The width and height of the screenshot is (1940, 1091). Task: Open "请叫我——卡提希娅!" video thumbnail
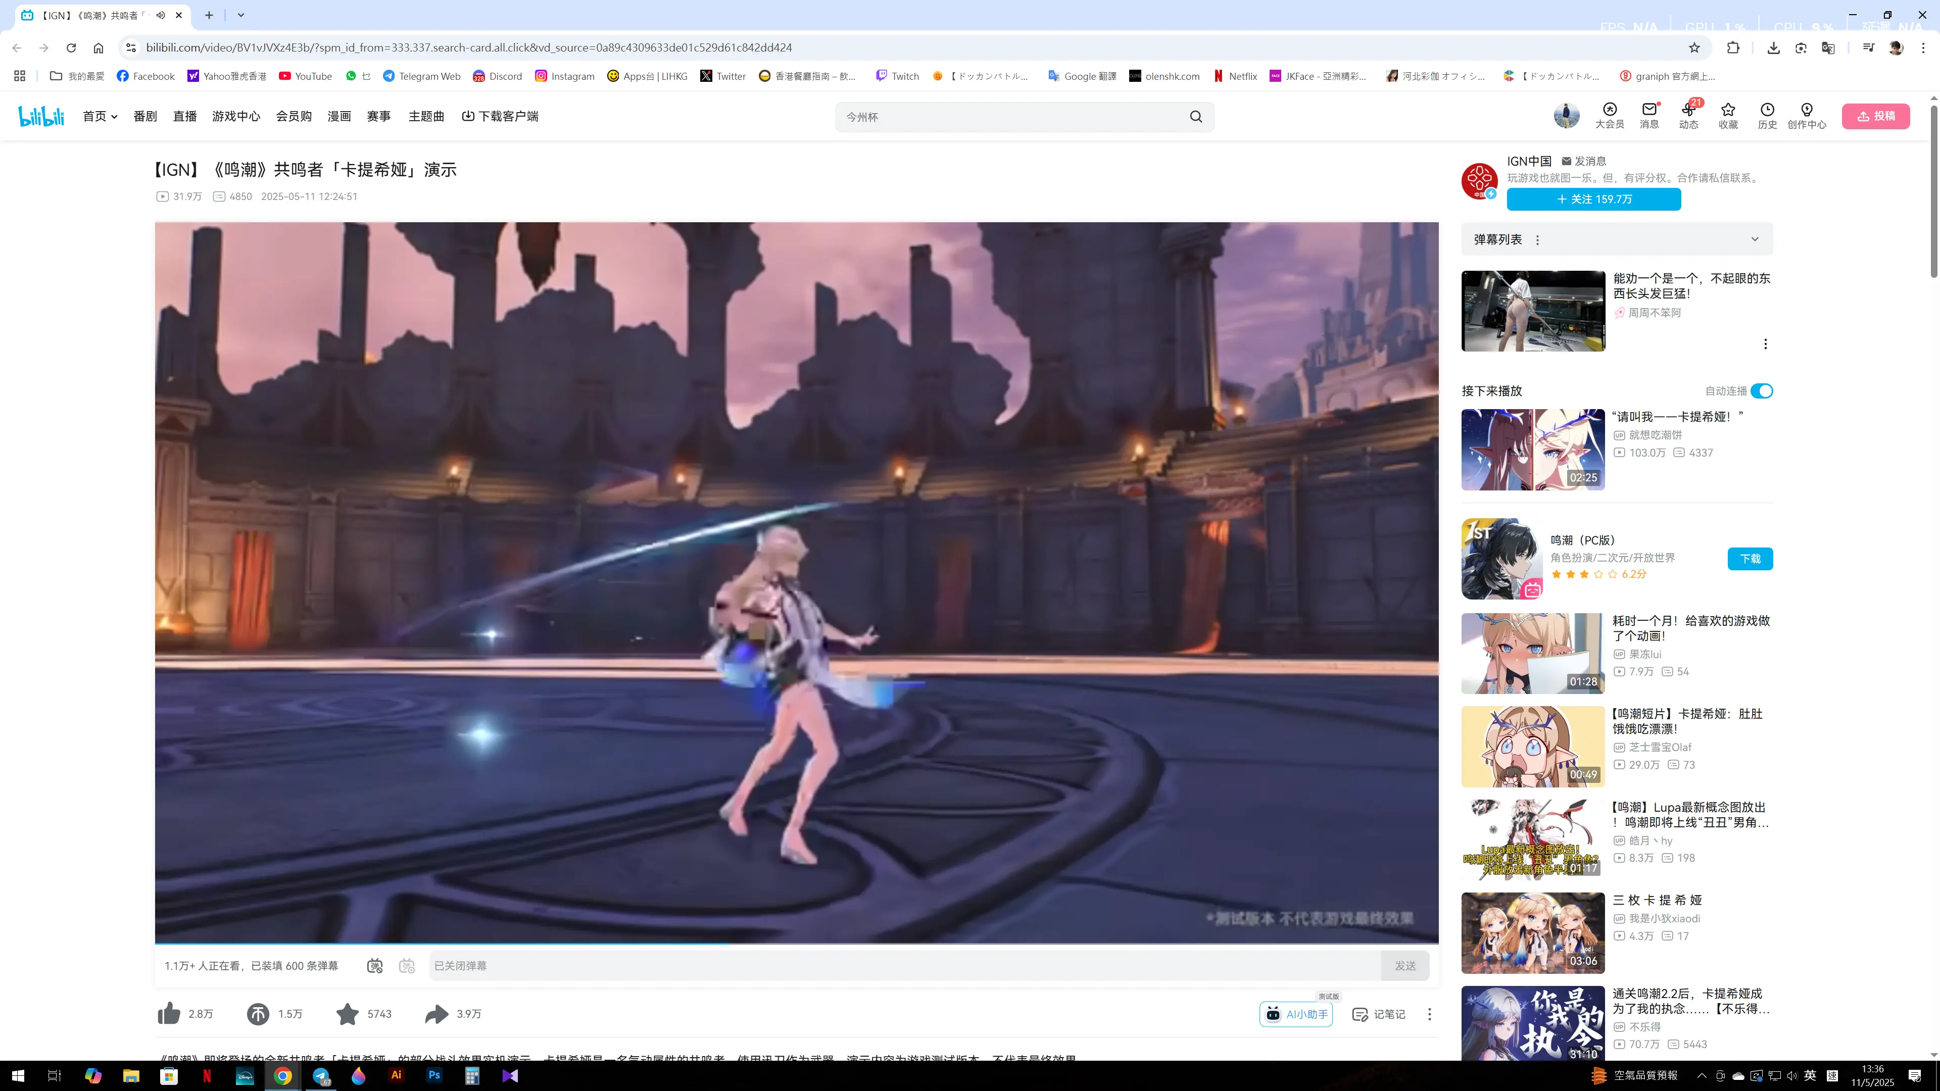click(x=1533, y=450)
